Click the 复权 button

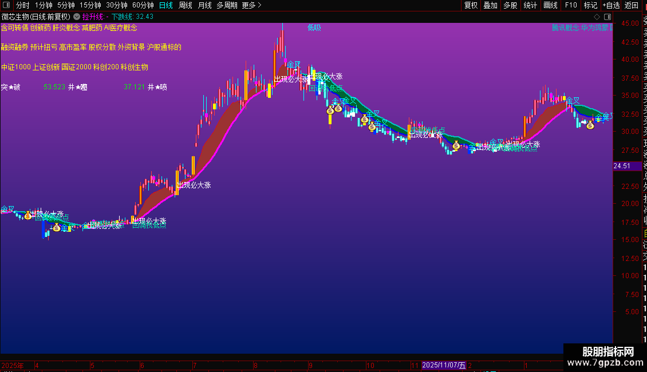(x=471, y=5)
